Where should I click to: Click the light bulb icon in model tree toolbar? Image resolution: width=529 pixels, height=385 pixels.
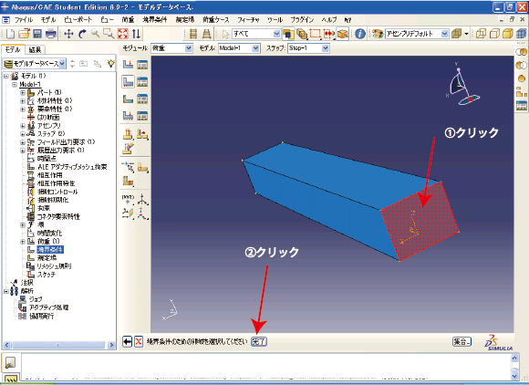(110, 64)
